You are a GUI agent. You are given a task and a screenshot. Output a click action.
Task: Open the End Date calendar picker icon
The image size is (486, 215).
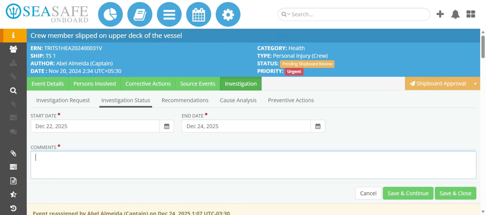click(x=318, y=126)
